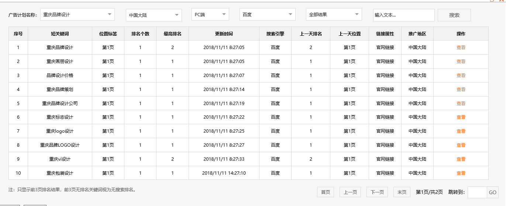Open the 重庆品牌设计 campaign name dropdown

(x=77, y=15)
